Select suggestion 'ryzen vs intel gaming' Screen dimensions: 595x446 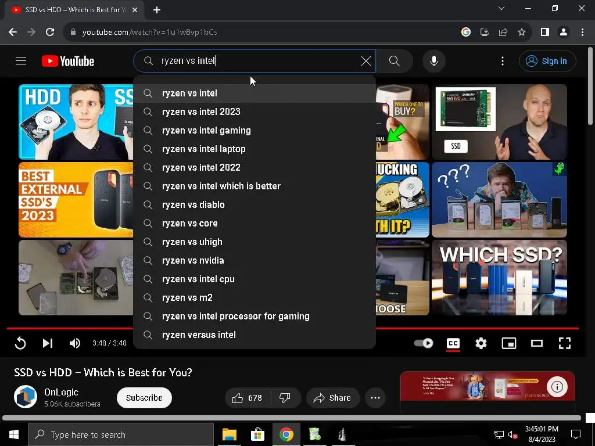coord(255,131)
